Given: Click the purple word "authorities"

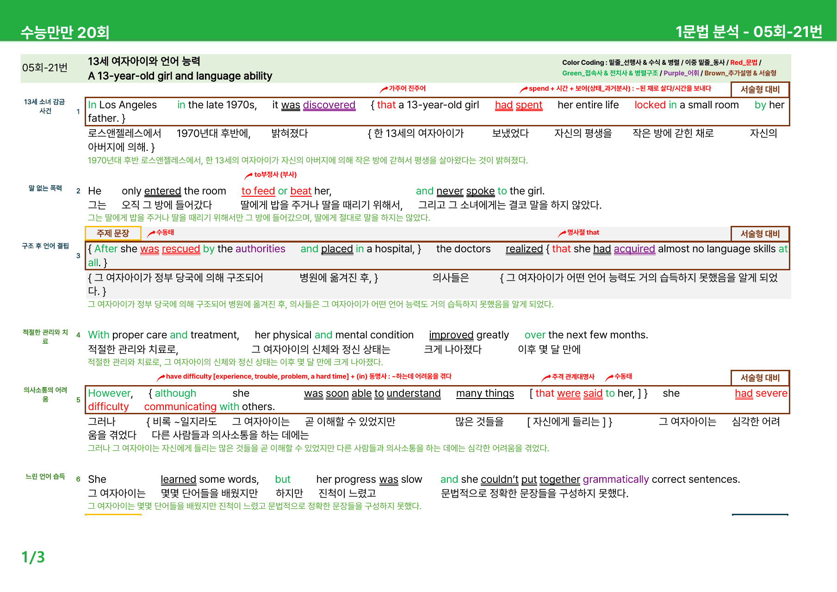Looking at the screenshot, I should pyautogui.click(x=260, y=249).
